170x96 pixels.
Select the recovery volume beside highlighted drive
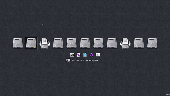[x=45, y=43]
